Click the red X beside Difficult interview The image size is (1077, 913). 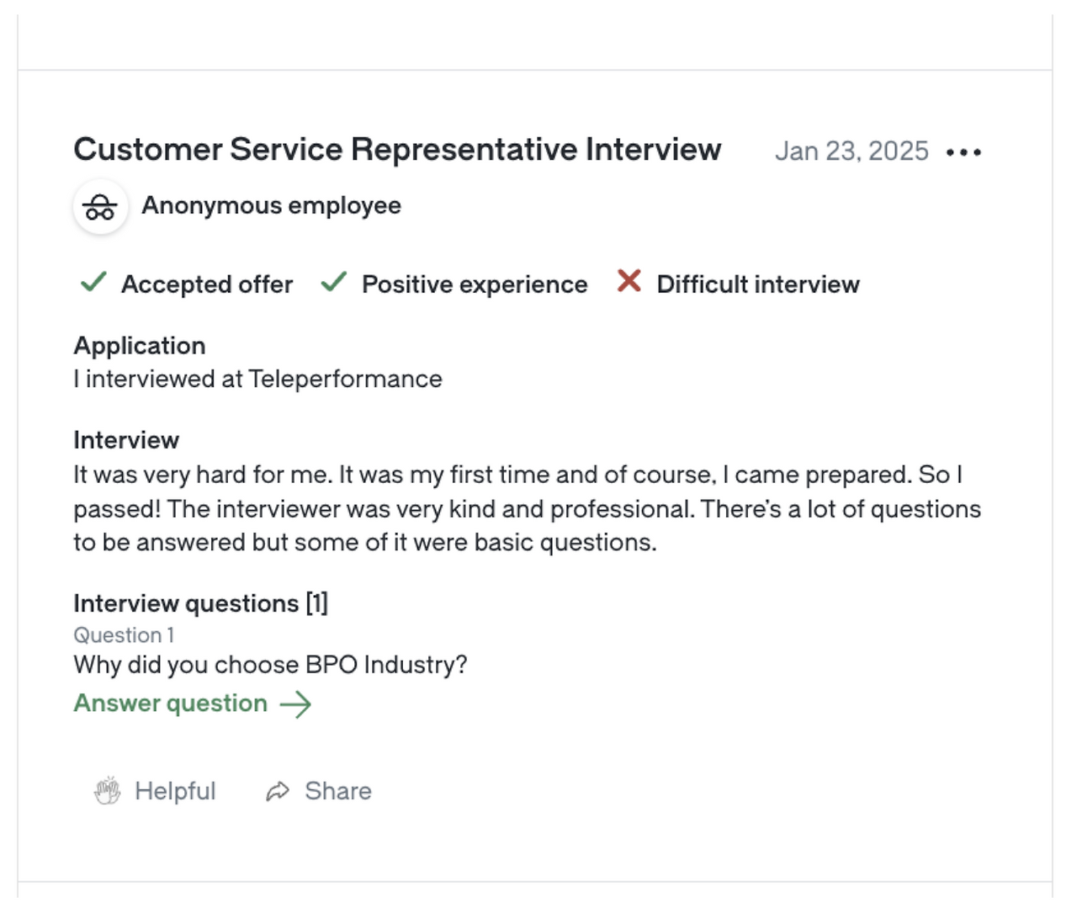click(629, 281)
